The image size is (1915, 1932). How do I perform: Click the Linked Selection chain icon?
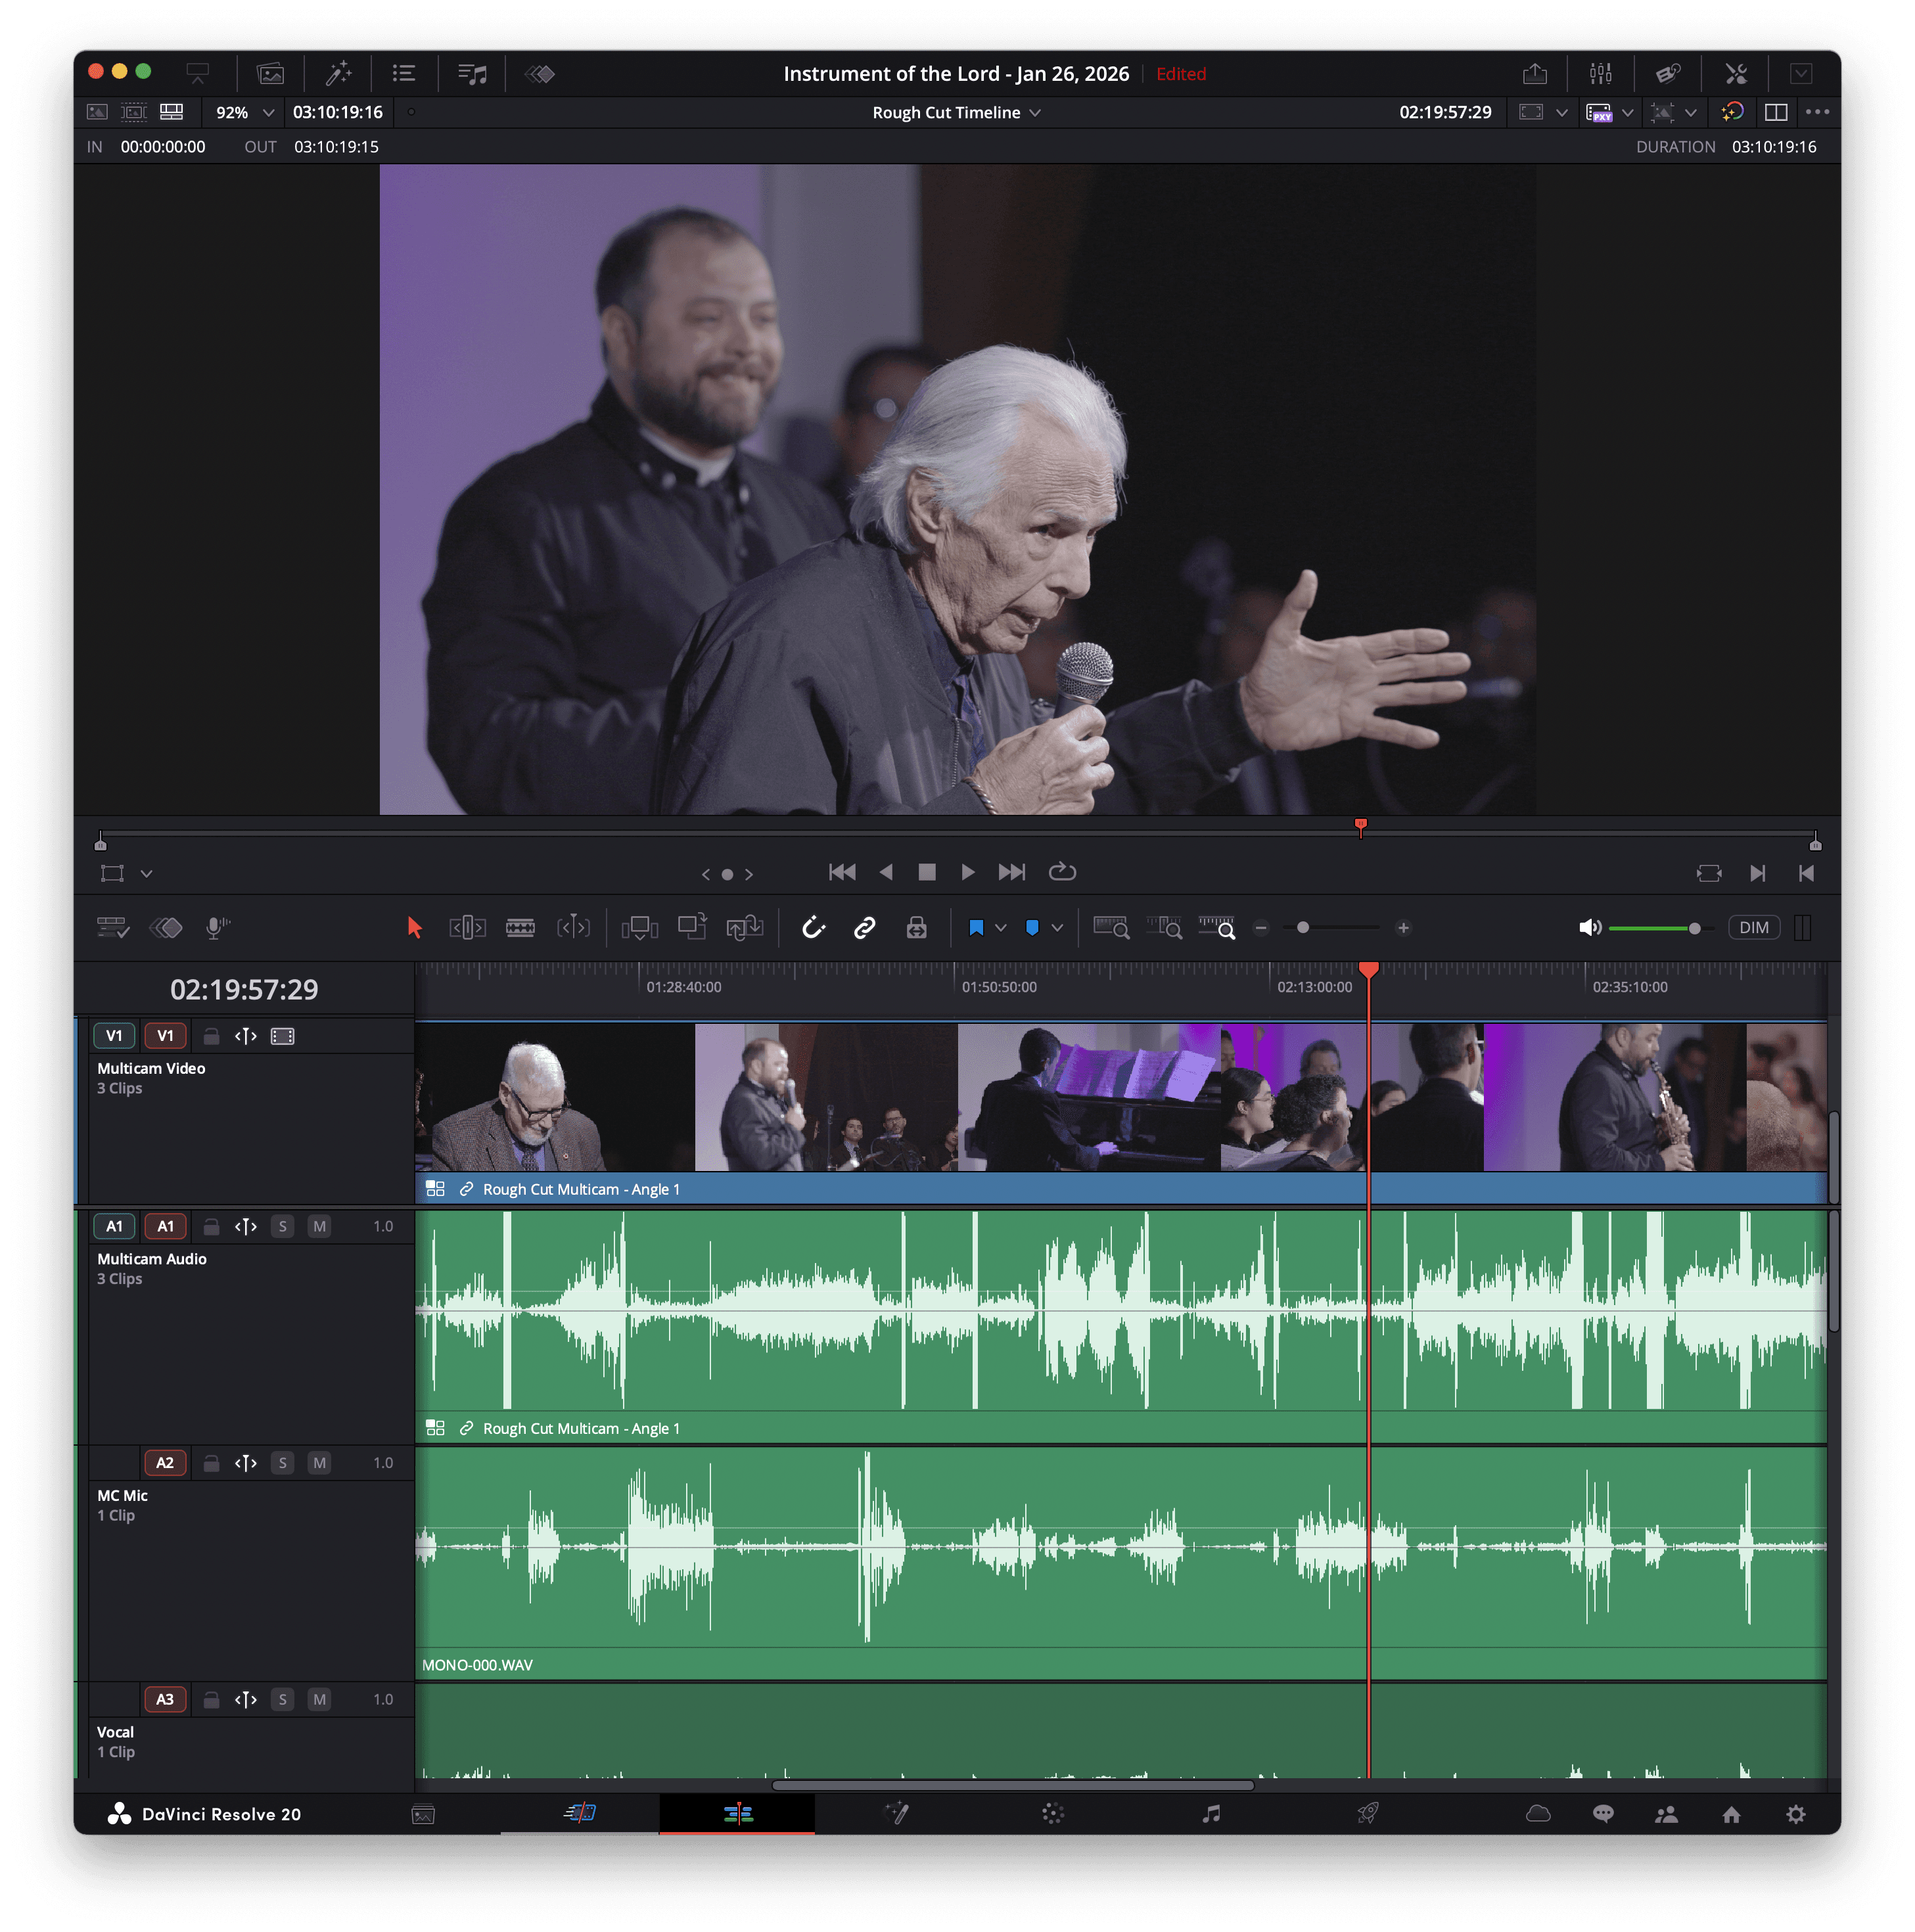click(x=865, y=928)
